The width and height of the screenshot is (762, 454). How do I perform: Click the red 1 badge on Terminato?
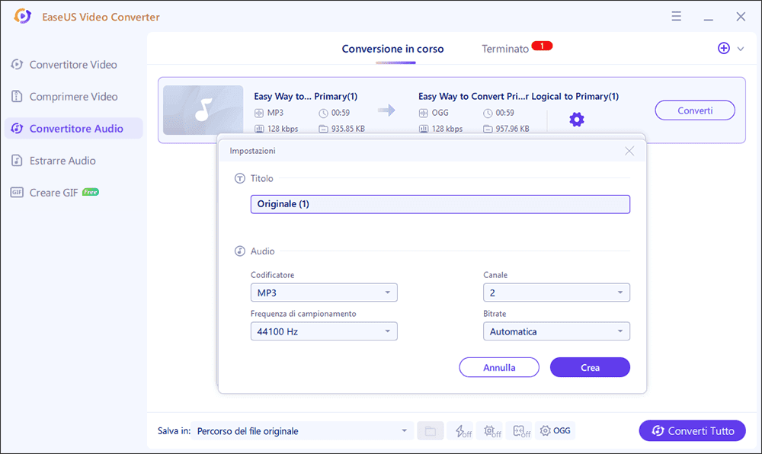point(542,46)
